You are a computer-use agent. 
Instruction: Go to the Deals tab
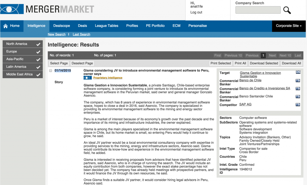click(82, 26)
